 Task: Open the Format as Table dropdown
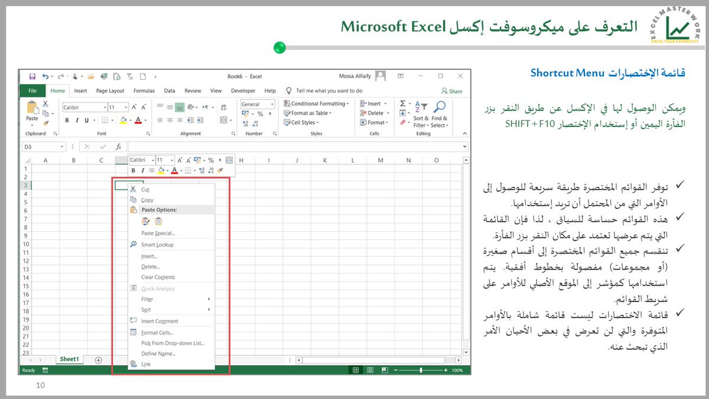(x=307, y=113)
